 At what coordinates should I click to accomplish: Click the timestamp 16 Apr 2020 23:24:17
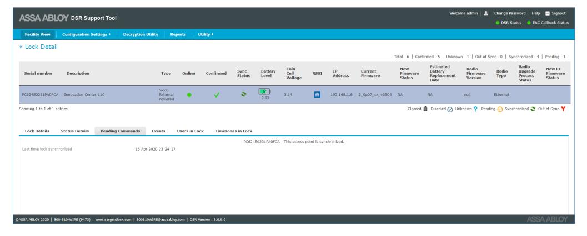(155, 150)
